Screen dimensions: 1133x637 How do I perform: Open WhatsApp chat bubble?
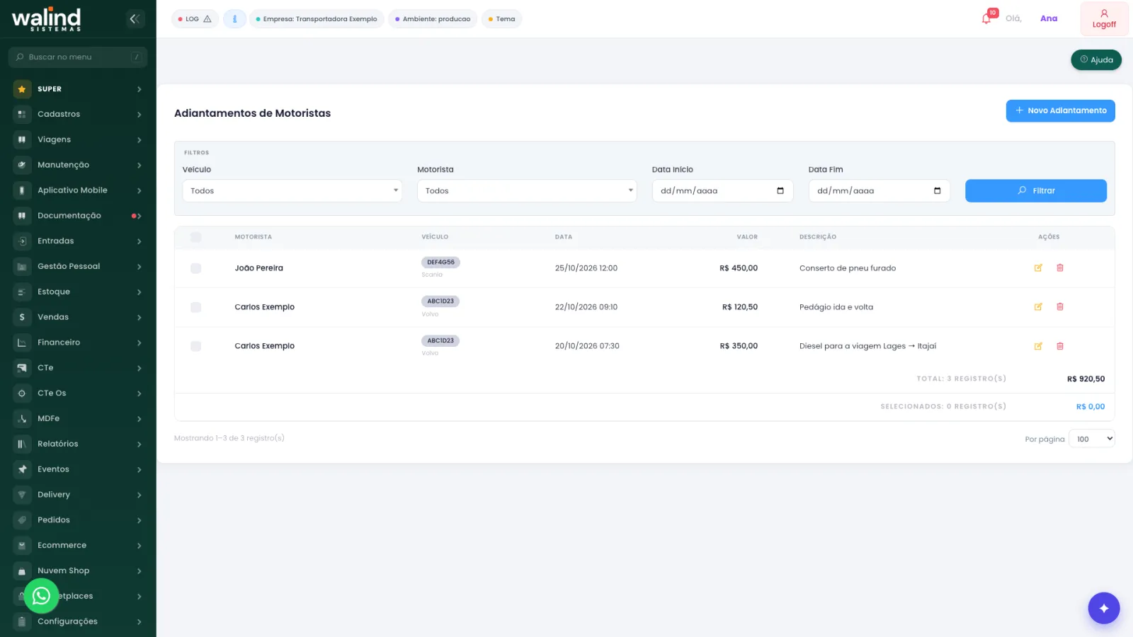tap(41, 596)
